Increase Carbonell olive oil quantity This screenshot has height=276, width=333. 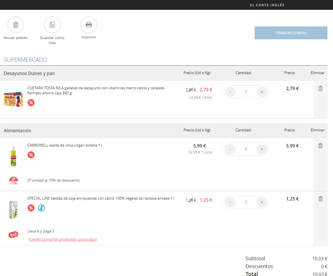(x=262, y=149)
